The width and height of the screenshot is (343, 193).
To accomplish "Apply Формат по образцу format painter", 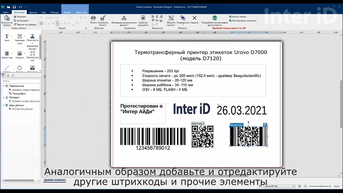I will [25, 25].
